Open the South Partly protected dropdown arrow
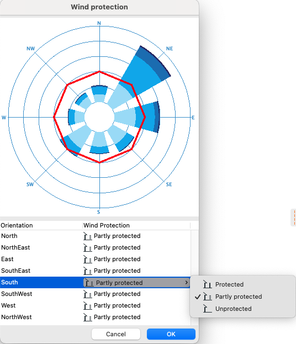The width and height of the screenshot is (296, 344). pos(186,282)
